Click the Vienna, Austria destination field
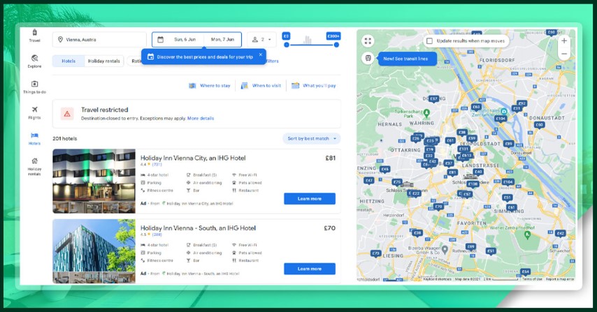This screenshot has width=597, height=312. pos(99,40)
